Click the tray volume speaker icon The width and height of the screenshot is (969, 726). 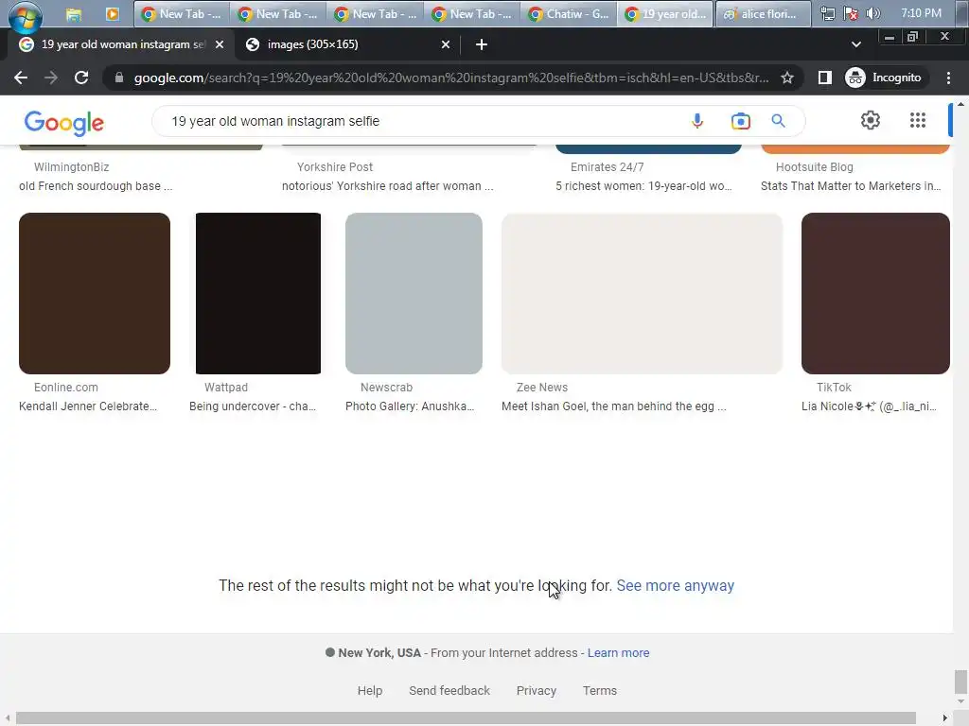coord(873,13)
